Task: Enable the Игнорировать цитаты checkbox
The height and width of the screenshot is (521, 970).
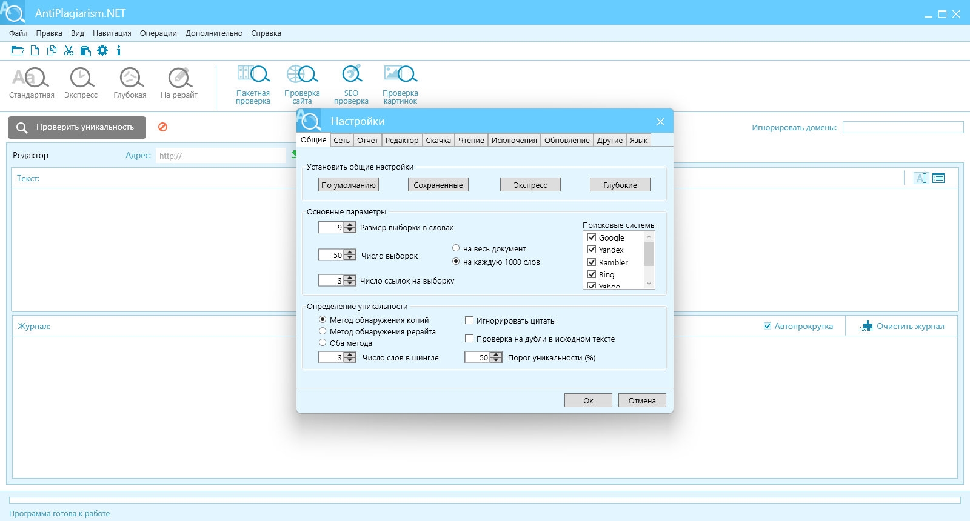Action: [x=469, y=320]
